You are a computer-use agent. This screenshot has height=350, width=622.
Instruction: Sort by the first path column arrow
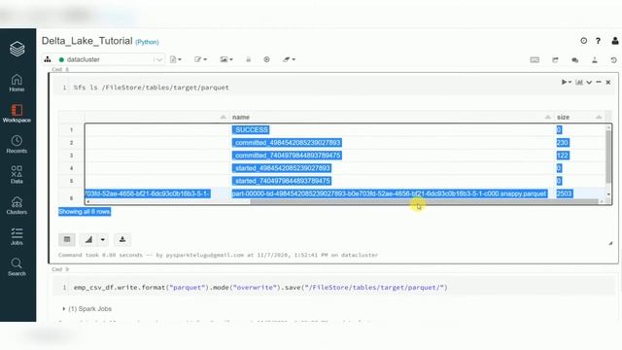223,117
